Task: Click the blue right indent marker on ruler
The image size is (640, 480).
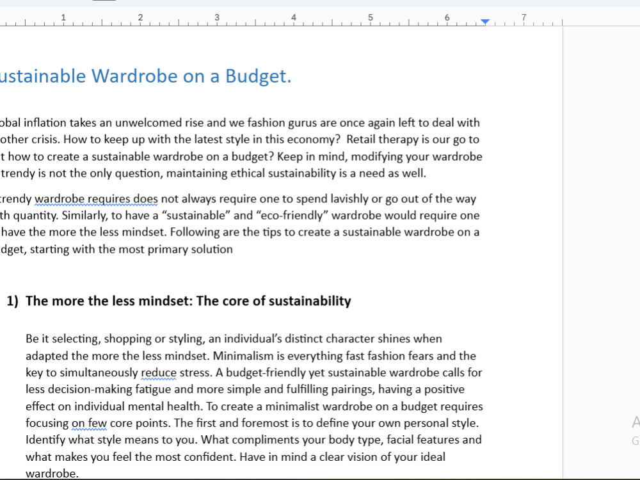Action: (485, 22)
